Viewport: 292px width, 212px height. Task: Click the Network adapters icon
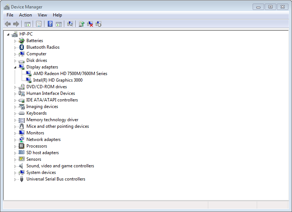(22, 140)
